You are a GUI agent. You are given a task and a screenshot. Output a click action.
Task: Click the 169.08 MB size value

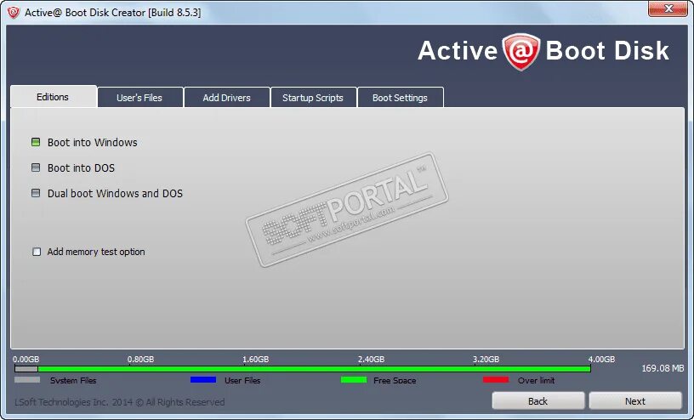(x=663, y=368)
